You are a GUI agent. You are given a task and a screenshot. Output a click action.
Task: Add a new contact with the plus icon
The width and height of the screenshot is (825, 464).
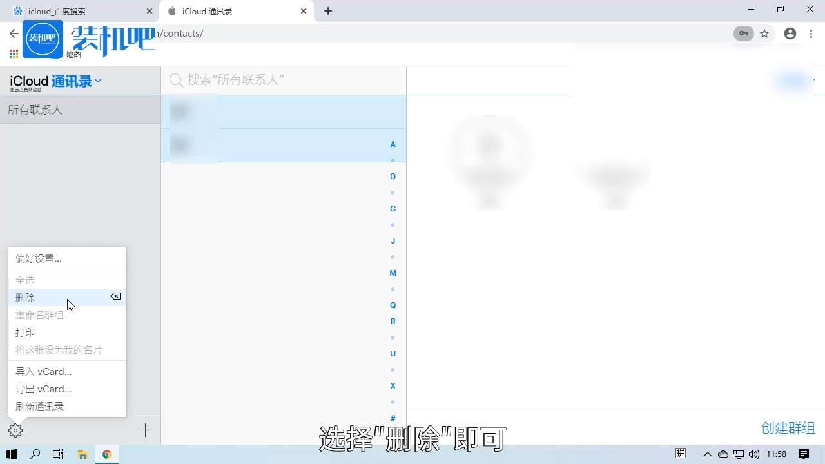pyautogui.click(x=145, y=430)
